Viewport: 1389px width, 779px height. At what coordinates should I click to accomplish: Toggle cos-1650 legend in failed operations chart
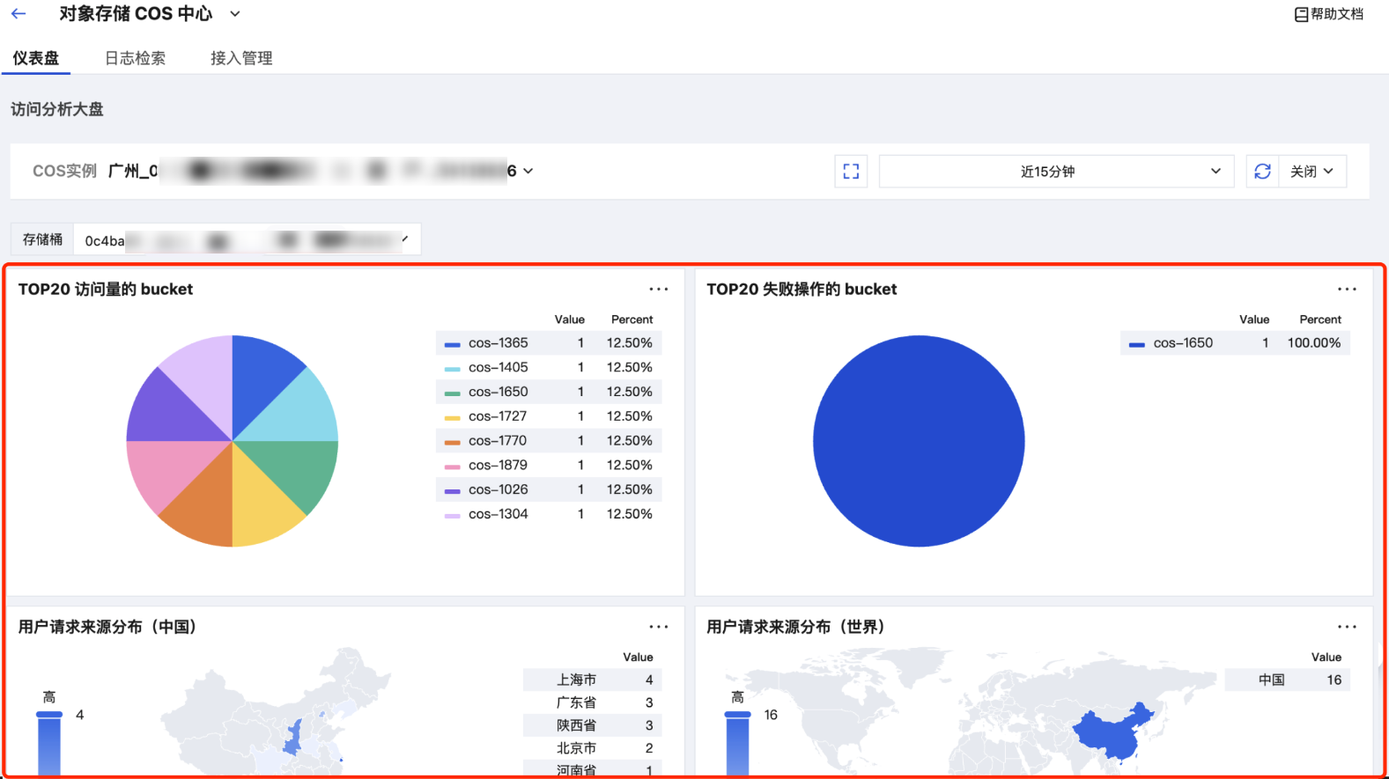click(x=1182, y=343)
